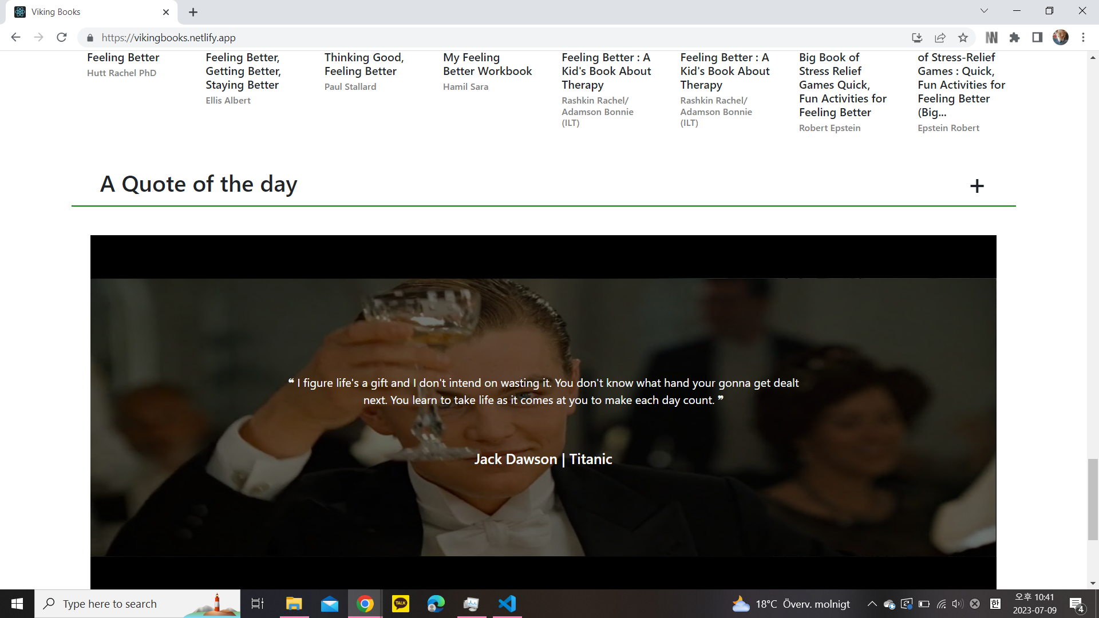Open KakaoTalk from the taskbar
Screen dimensions: 1099x618
[401, 604]
